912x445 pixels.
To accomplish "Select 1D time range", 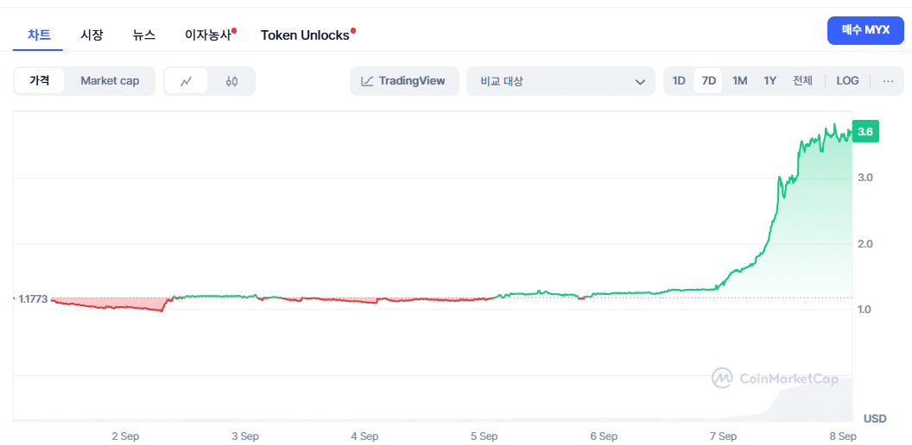I will click(x=679, y=81).
